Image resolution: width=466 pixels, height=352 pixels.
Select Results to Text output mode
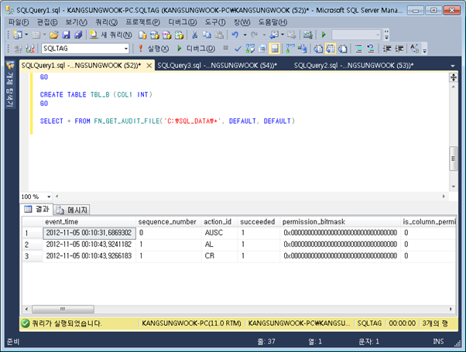[318, 49]
